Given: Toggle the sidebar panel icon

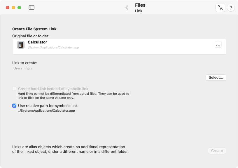Looking at the screenshot, I should pyautogui.click(x=32, y=7).
